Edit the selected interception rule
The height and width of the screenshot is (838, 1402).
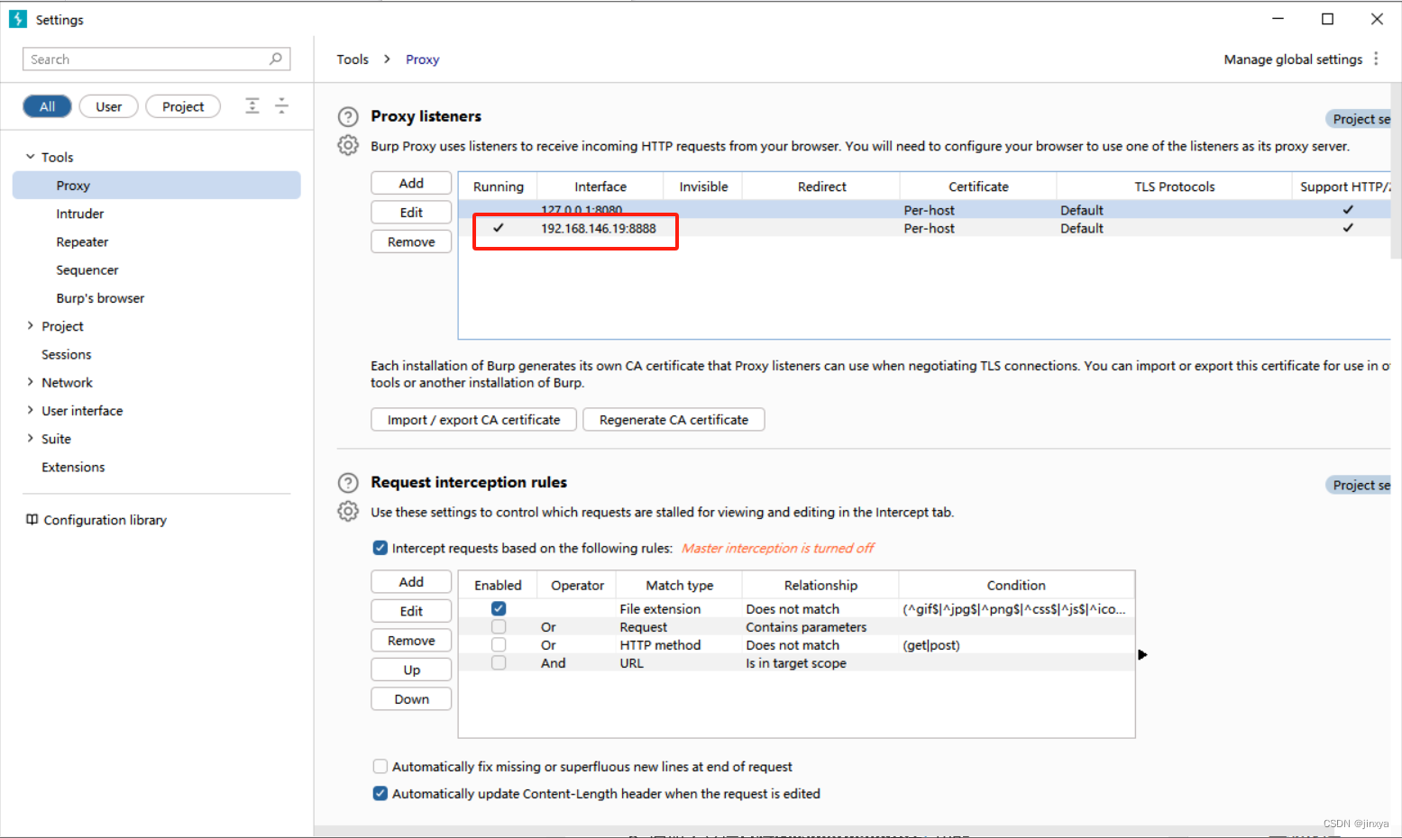[411, 611]
